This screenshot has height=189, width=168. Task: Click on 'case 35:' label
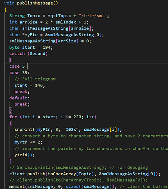[x=19, y=73]
